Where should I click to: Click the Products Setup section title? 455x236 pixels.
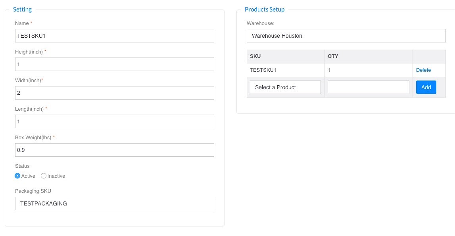(x=265, y=9)
